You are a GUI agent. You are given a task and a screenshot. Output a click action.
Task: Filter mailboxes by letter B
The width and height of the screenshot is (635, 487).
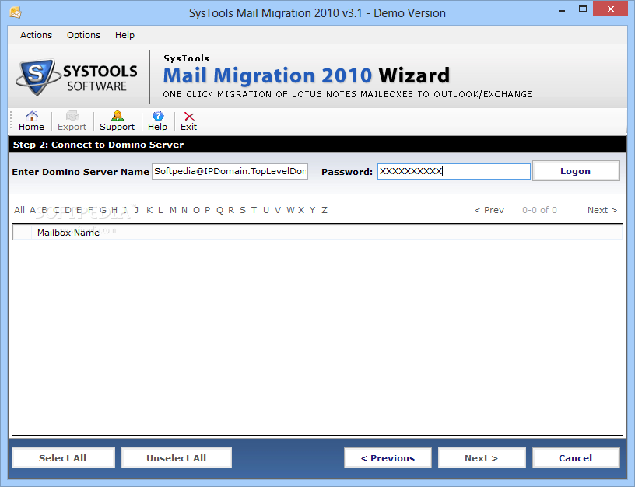tap(44, 210)
